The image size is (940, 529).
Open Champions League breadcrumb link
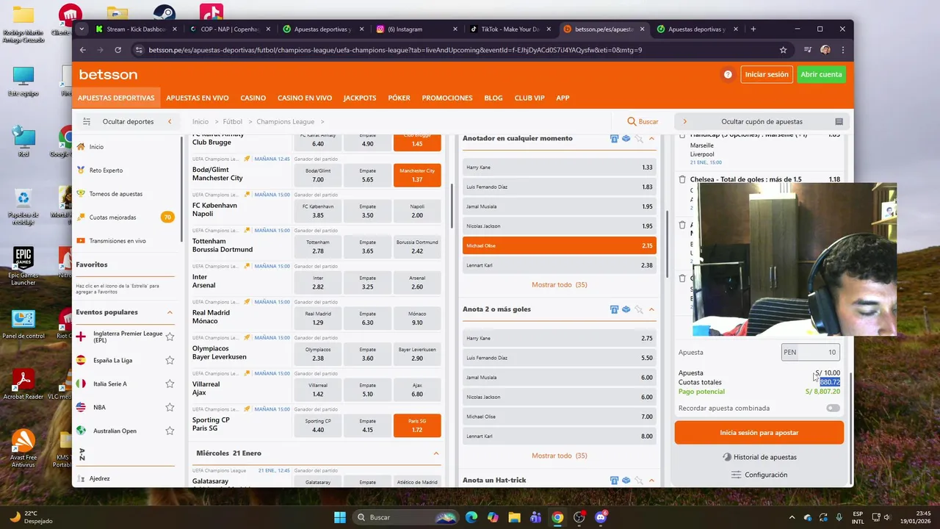[285, 121]
